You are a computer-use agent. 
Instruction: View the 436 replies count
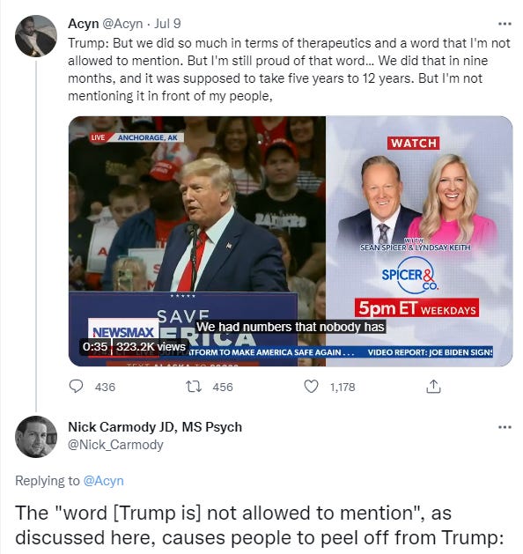pos(106,387)
